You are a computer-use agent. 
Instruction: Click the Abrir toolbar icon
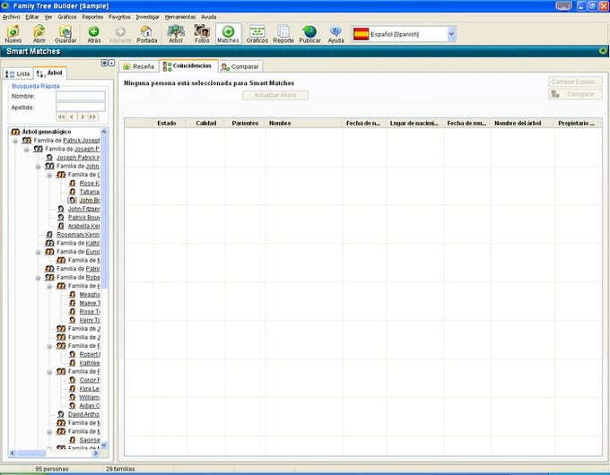(39, 33)
